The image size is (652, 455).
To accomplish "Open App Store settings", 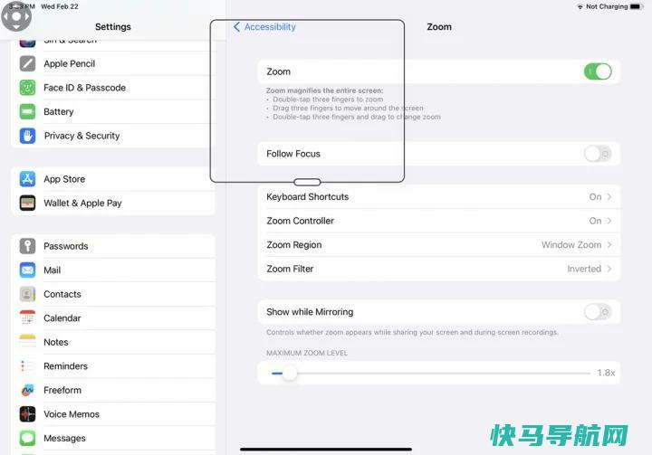I will (x=113, y=179).
